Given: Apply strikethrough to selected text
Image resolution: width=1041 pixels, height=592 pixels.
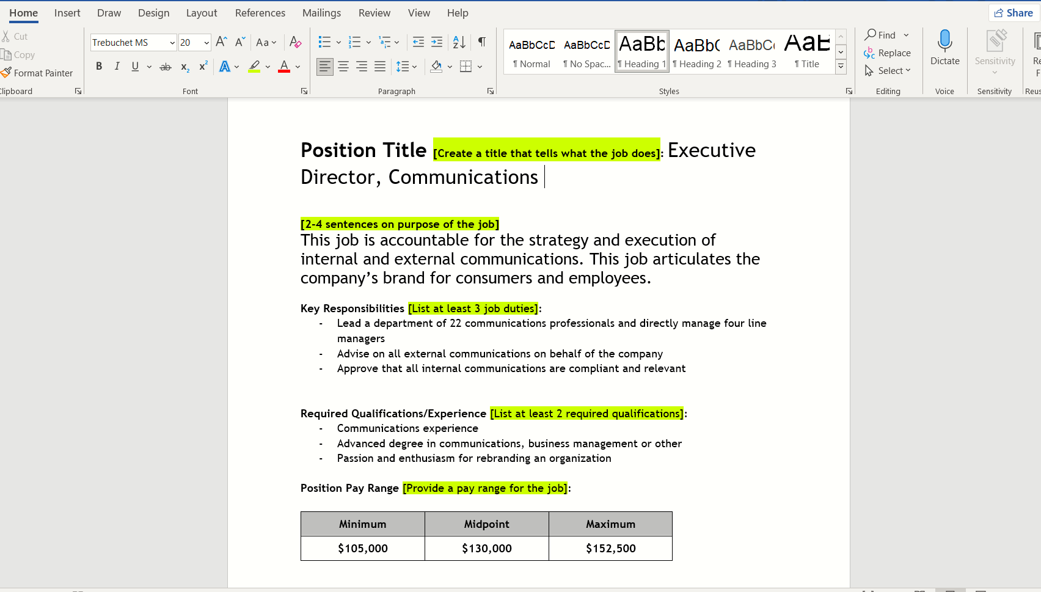Looking at the screenshot, I should (x=165, y=67).
